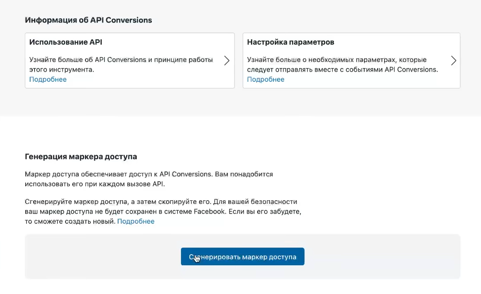Open the Подробнее link under Использование API

[x=48, y=80]
